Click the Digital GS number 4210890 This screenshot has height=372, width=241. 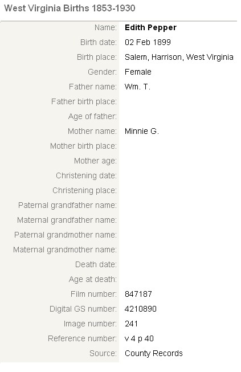tap(140, 309)
